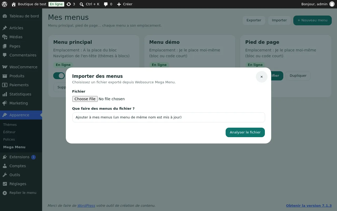Click En ligne status on Pied de page
The image size is (337, 211).
click(255, 65)
